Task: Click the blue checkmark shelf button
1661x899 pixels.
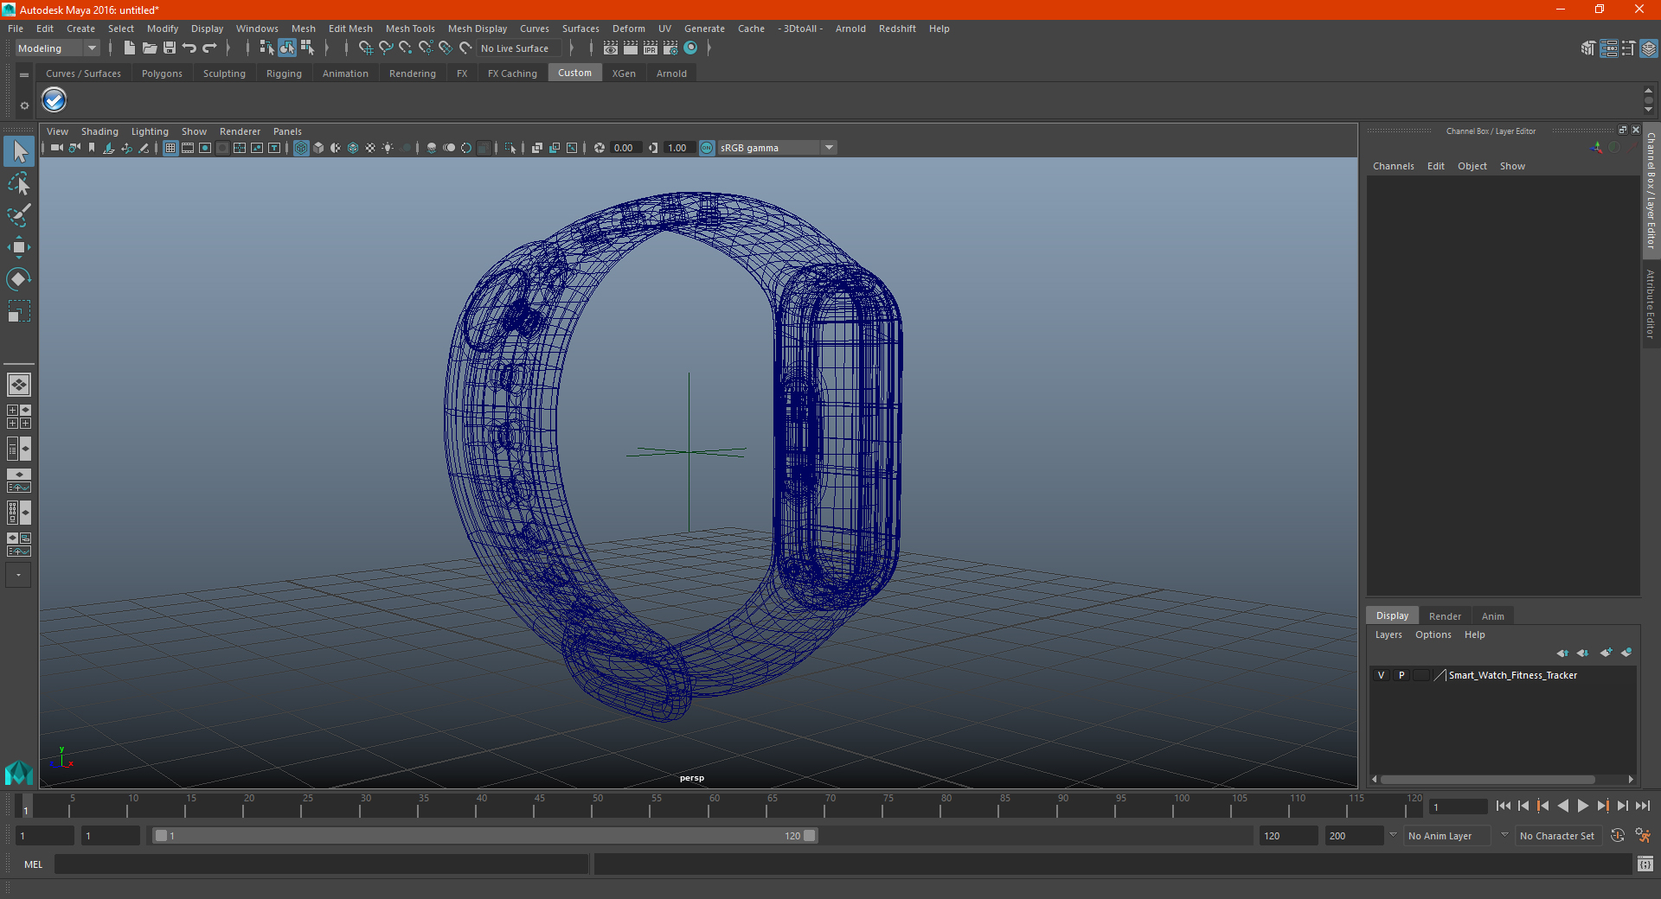Action: pos(55,101)
